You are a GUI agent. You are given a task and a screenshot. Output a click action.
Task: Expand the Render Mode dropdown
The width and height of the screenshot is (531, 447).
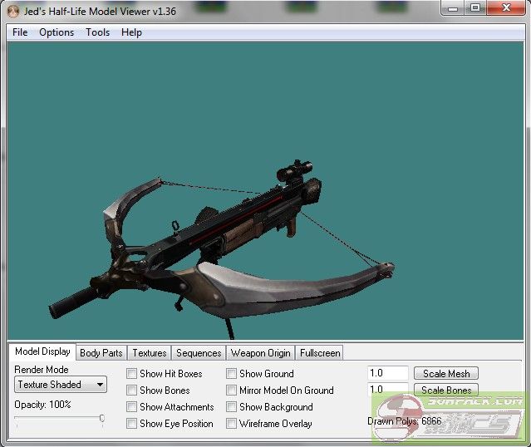tap(61, 385)
